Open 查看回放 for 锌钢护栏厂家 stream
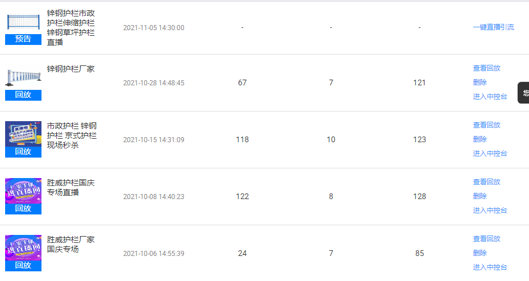 486,68
